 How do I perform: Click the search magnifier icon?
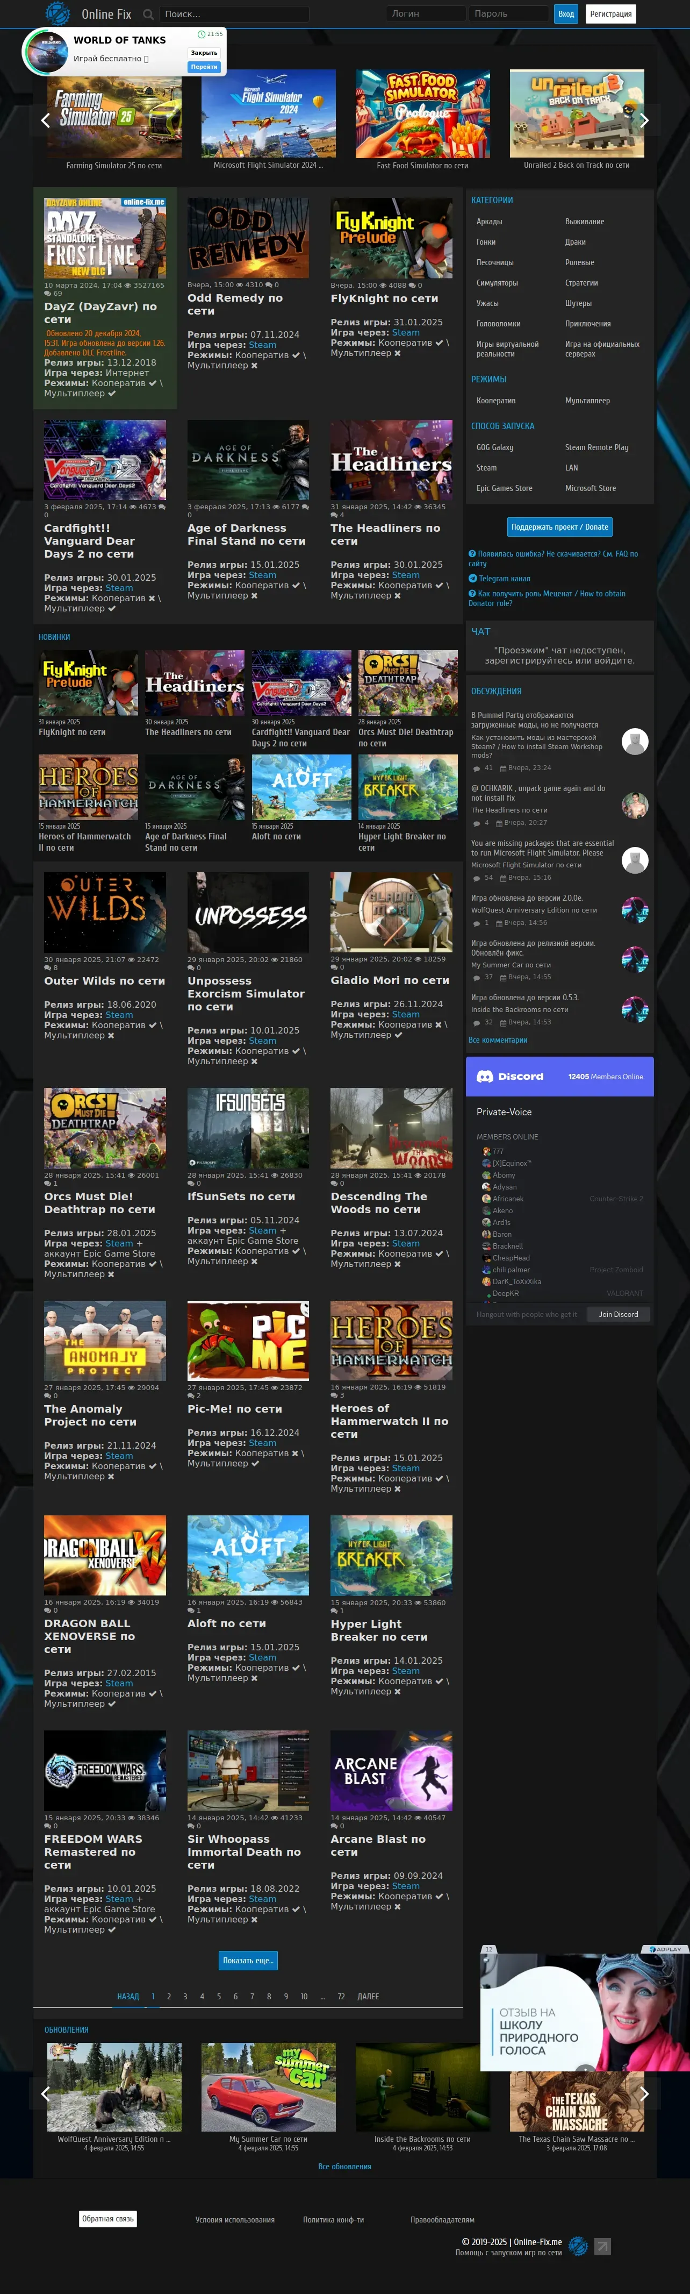pos(148,14)
